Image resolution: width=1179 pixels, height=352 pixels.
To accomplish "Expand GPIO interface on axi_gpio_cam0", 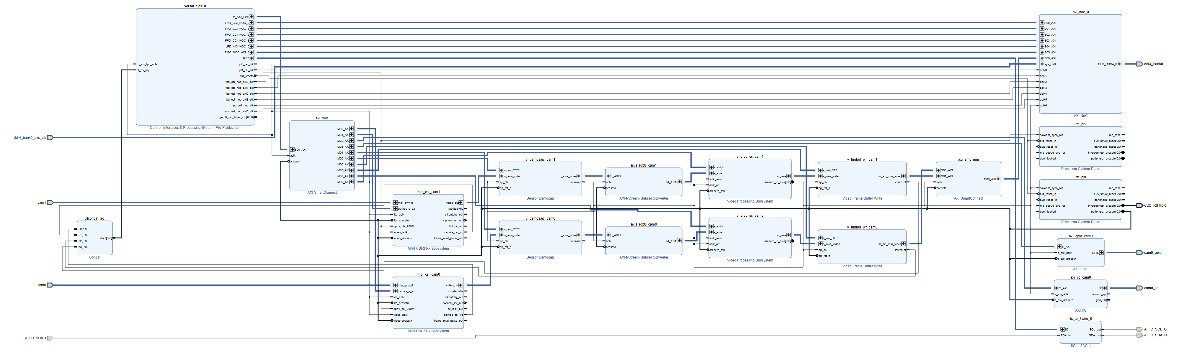I will pyautogui.click(x=1101, y=253).
